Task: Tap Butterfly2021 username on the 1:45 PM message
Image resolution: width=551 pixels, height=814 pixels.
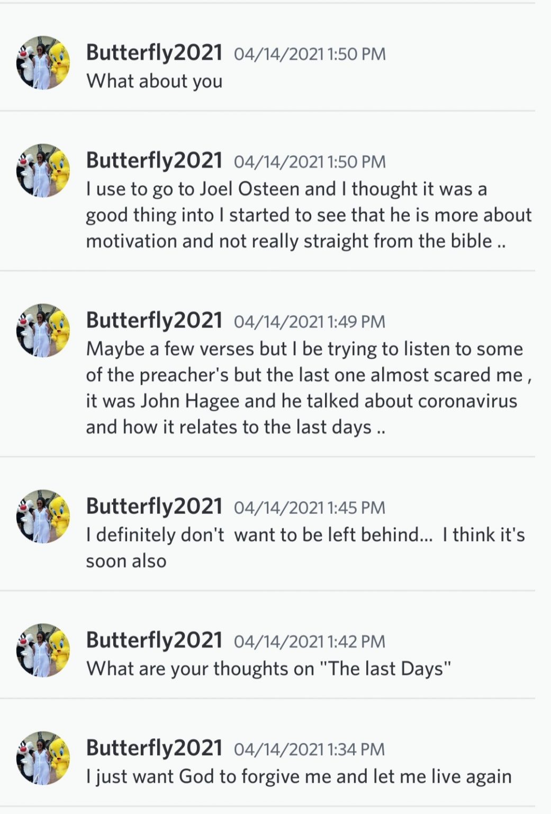Action: [154, 506]
